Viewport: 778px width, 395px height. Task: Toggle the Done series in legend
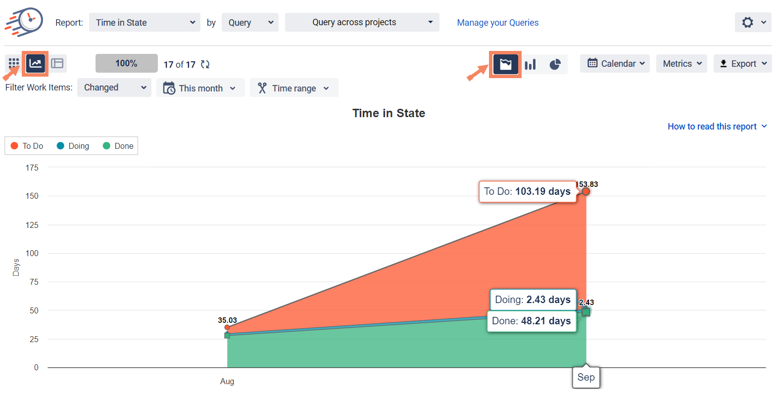[118, 146]
